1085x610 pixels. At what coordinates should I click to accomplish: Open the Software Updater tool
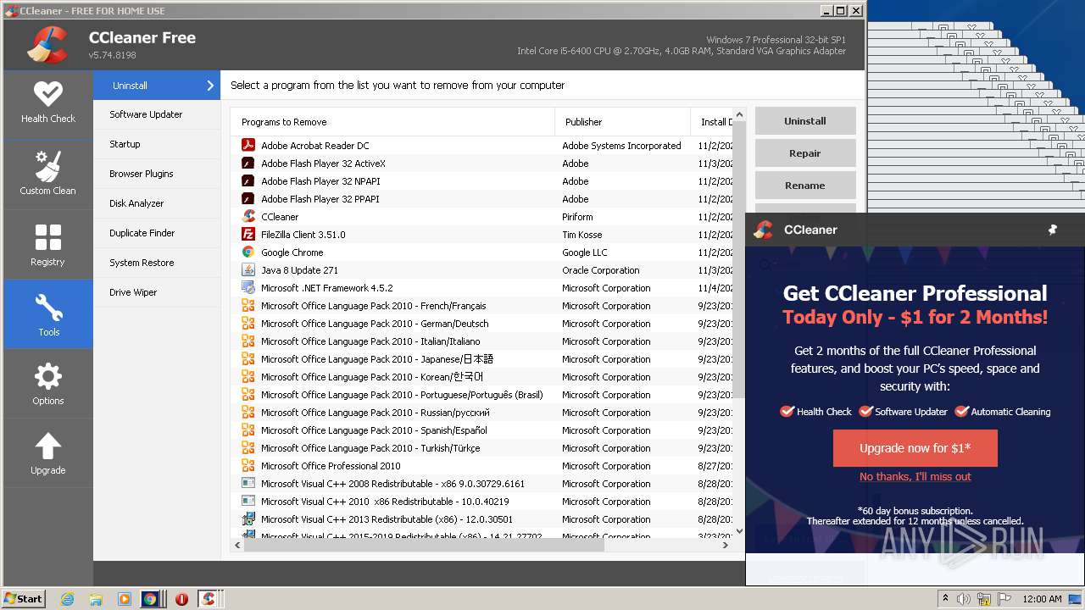pyautogui.click(x=157, y=114)
